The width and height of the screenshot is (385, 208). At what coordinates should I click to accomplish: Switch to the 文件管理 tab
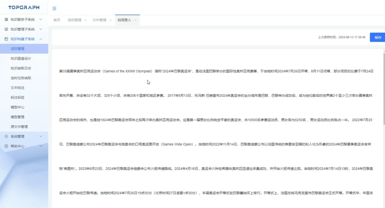click(x=99, y=20)
